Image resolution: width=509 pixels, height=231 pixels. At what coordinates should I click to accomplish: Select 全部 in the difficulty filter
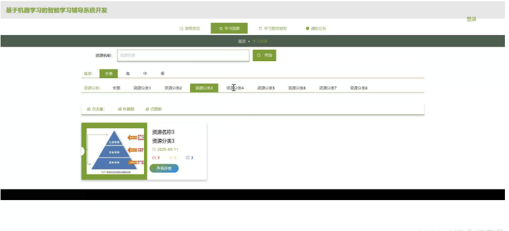point(108,73)
